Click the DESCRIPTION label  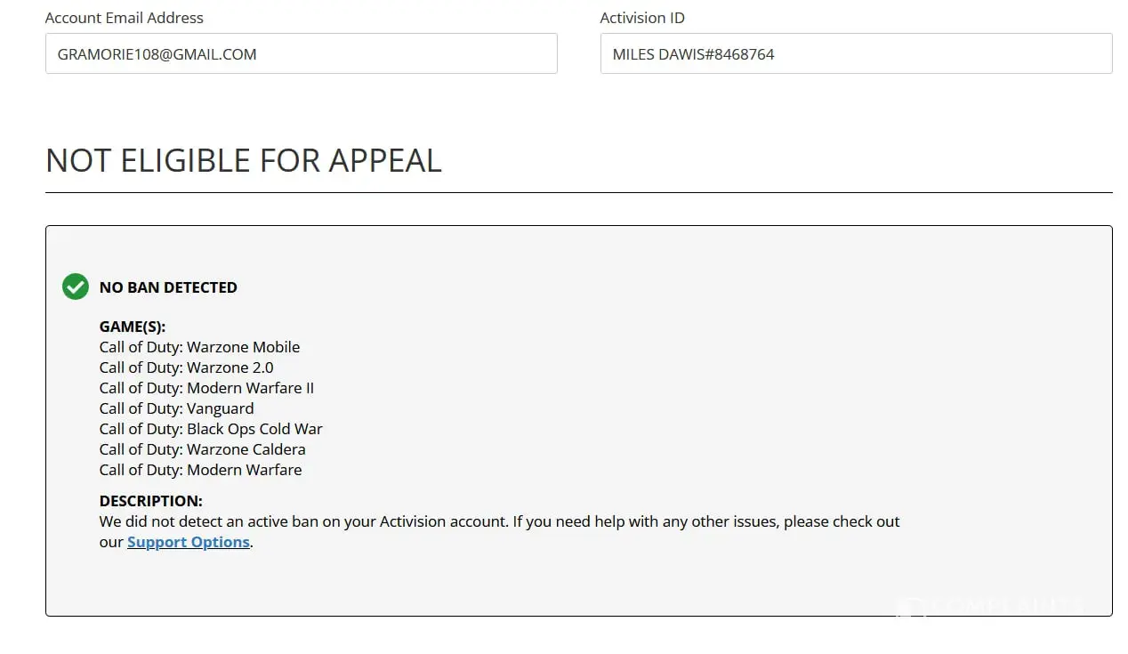(x=150, y=501)
